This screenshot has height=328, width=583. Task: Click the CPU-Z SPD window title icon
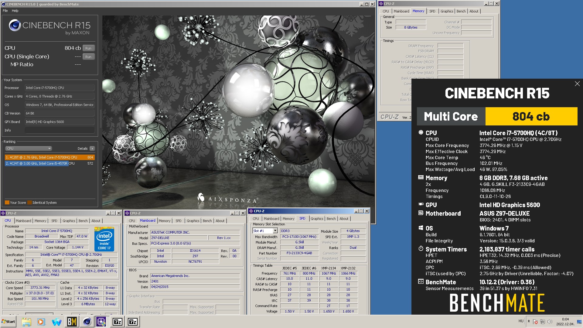(251, 211)
